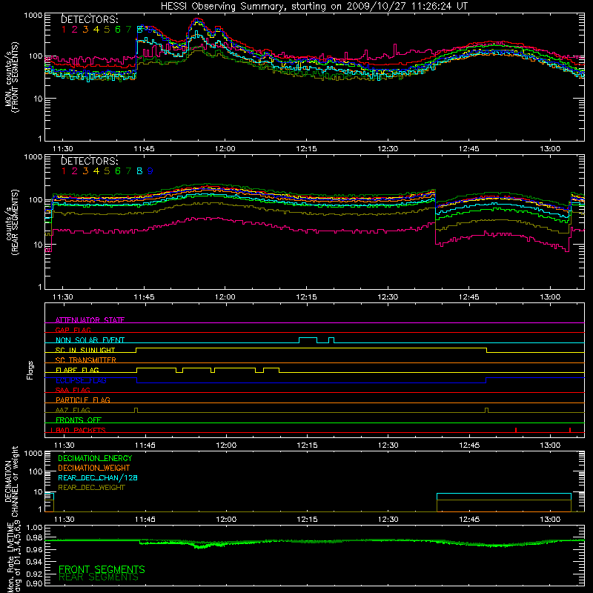Viewport: 593px width, 593px height.
Task: Click the 12:00 tick label under the front segments plot
Action: pos(225,149)
